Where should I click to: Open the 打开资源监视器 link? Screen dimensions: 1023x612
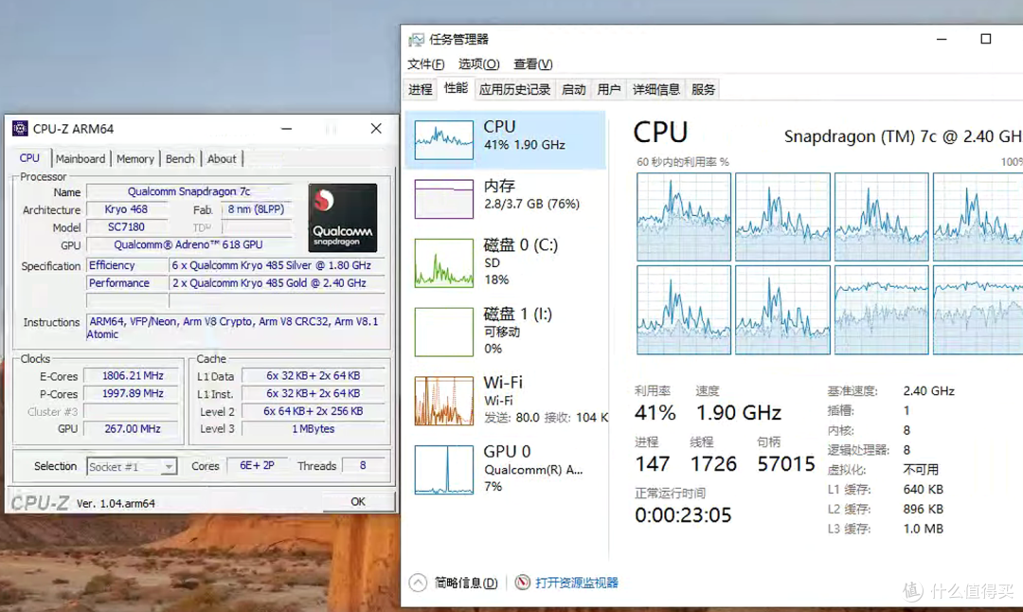576,583
